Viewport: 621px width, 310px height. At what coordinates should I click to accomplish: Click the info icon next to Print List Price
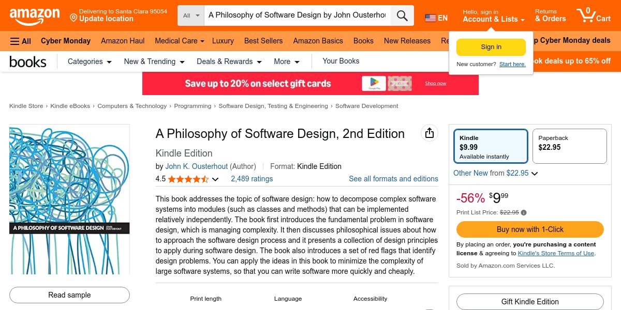click(x=524, y=212)
